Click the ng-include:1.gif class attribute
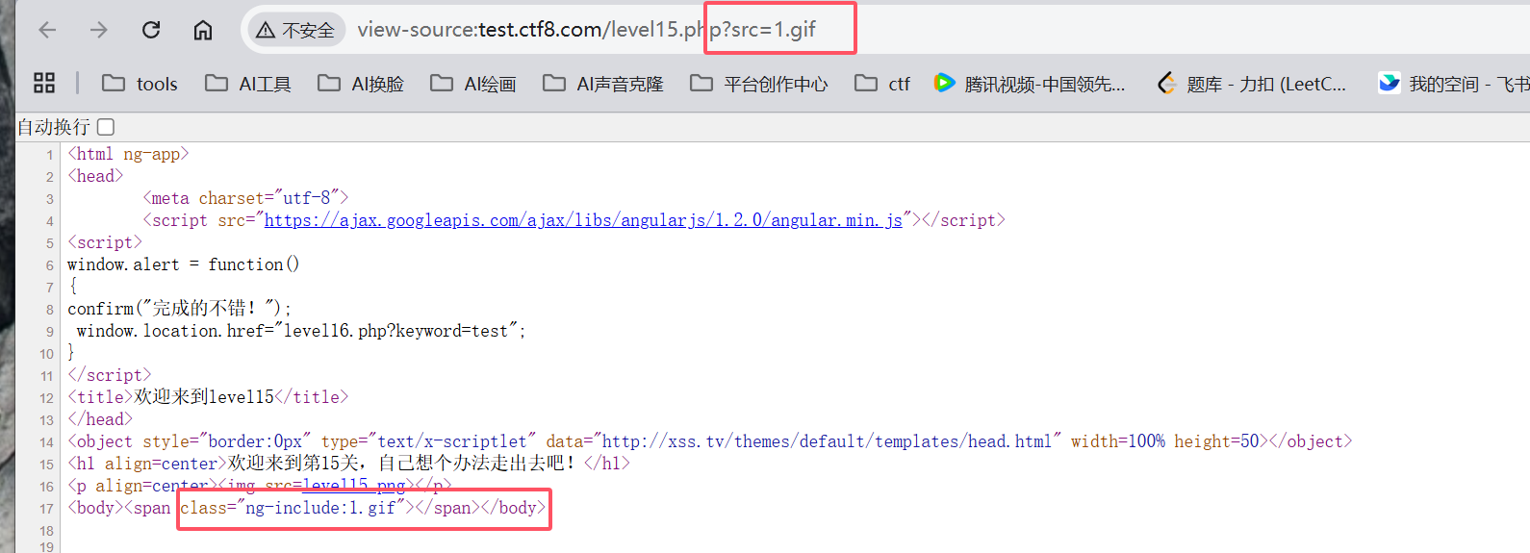 click(293, 508)
